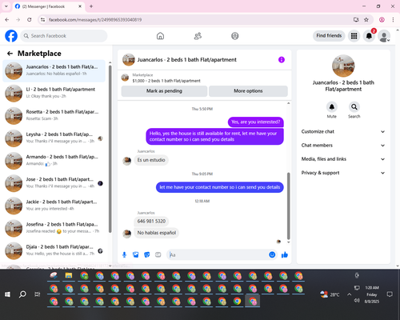This screenshot has width=400, height=320.
Task: Expand Media, files and links section
Action: point(343,159)
